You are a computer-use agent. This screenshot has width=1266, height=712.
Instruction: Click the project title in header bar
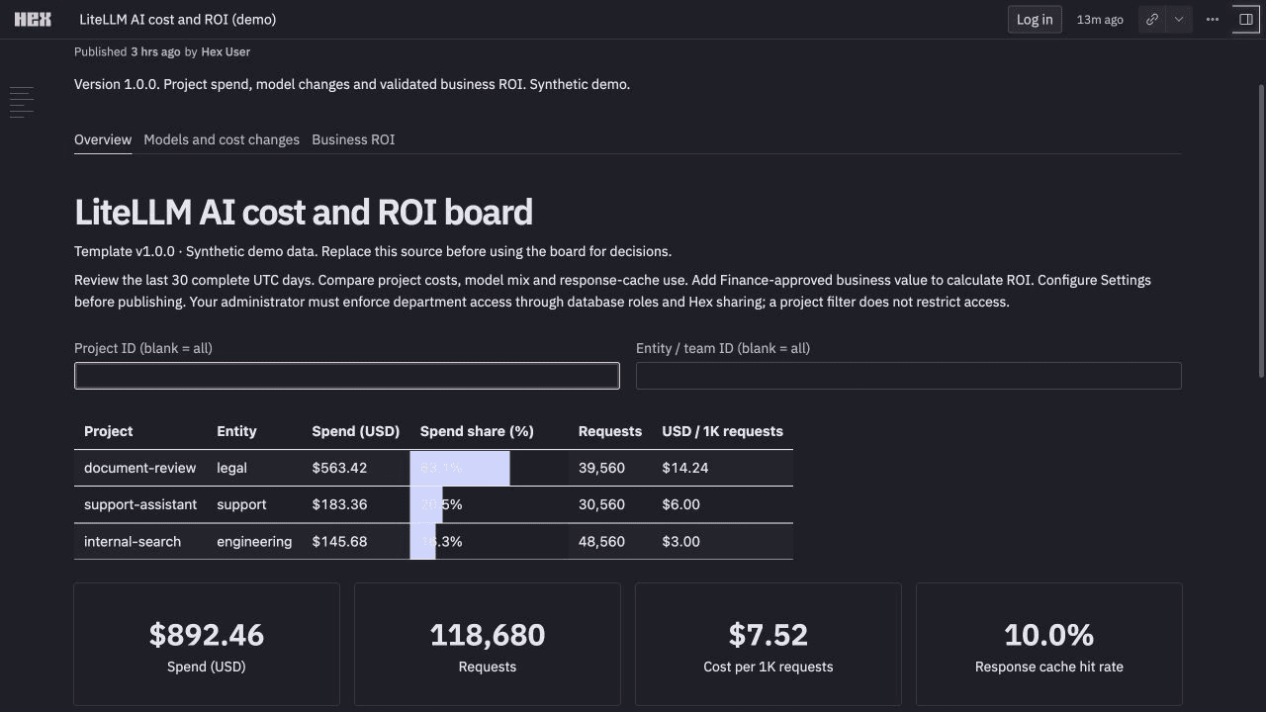pos(178,19)
